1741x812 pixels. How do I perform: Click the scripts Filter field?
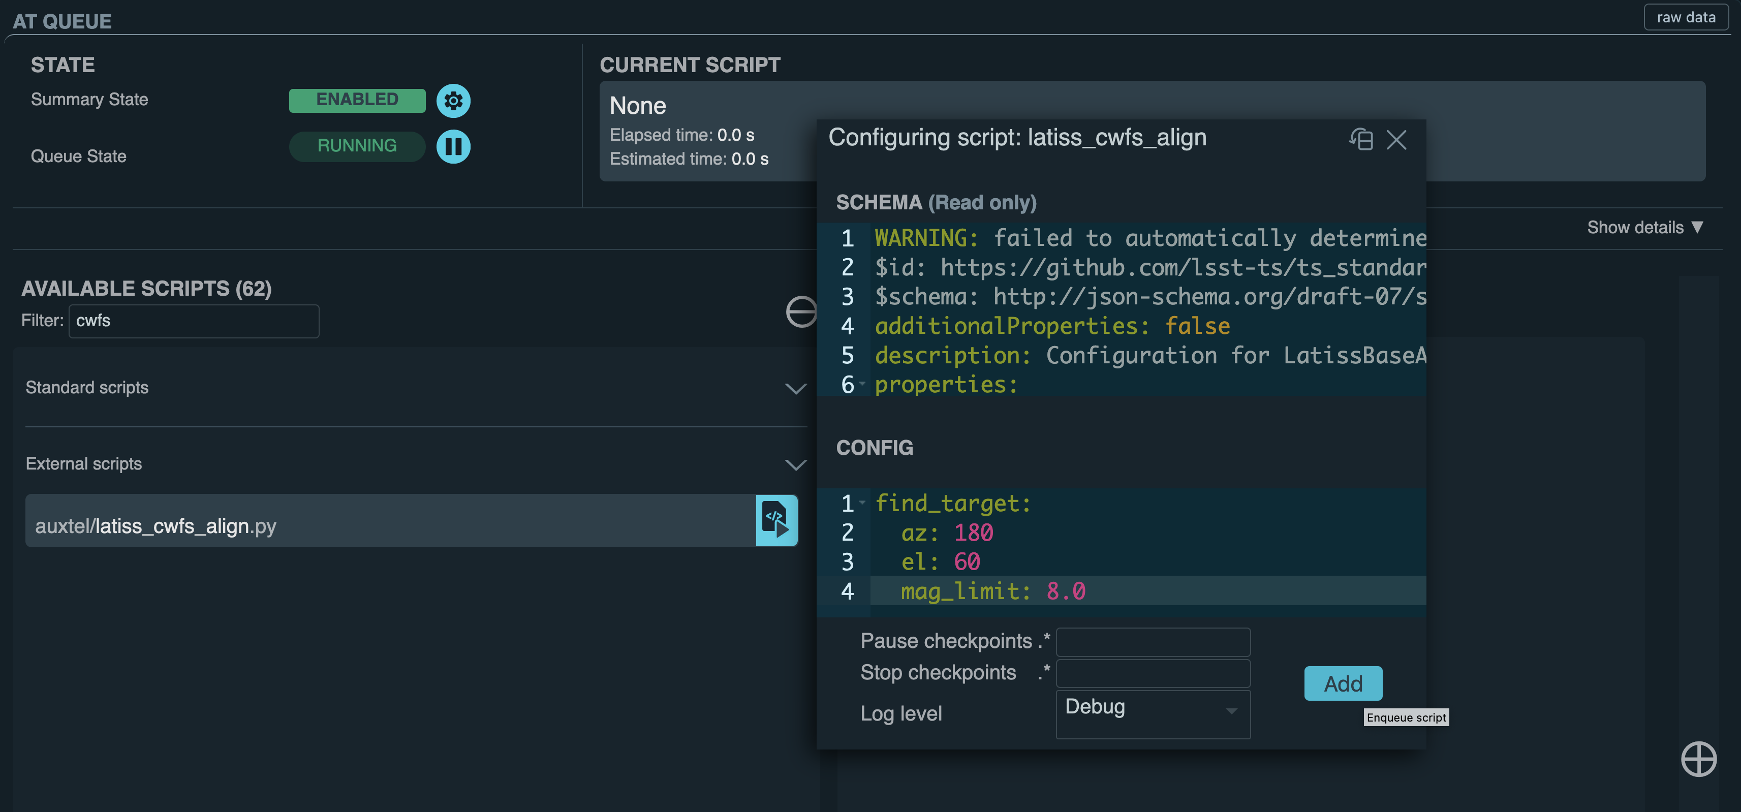point(193,321)
